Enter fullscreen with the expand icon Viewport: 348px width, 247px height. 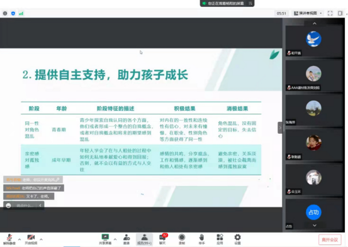tap(330, 13)
